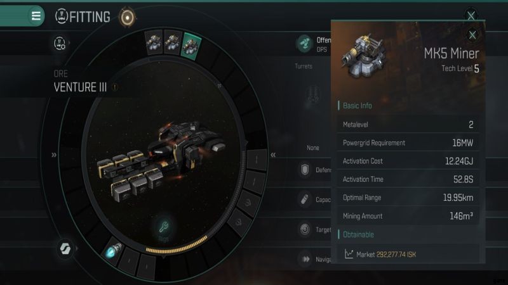Click the golden ring icon beside Fitting
Screen dimensions: 508x285
[x=127, y=17]
